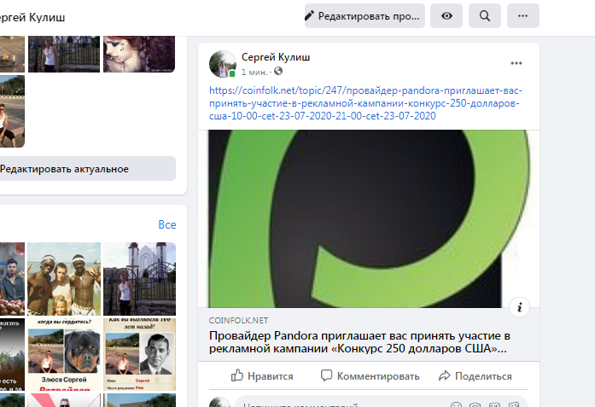Open the red-haired girl artwork thumbnail
This screenshot has height=407, width=595.
tap(139, 55)
